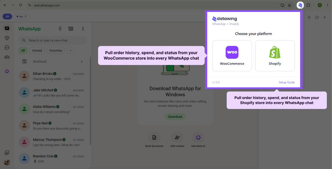Viewport: 332px width, 169px height.
Task: Open the Media gallery icon in sidebar
Action: [x=7, y=153]
